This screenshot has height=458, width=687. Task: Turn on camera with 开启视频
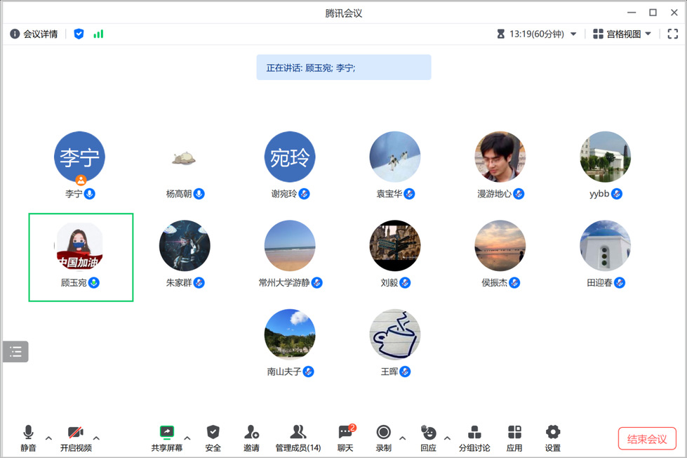click(x=76, y=438)
